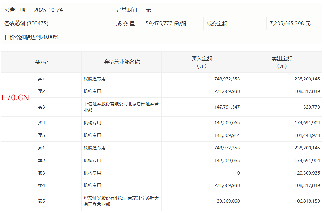Image resolution: width=324 pixels, height=213 pixels.
Task: Click the 卖出金额 (元) column header
Action: tap(282, 62)
